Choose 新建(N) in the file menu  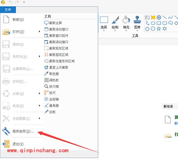(21, 20)
